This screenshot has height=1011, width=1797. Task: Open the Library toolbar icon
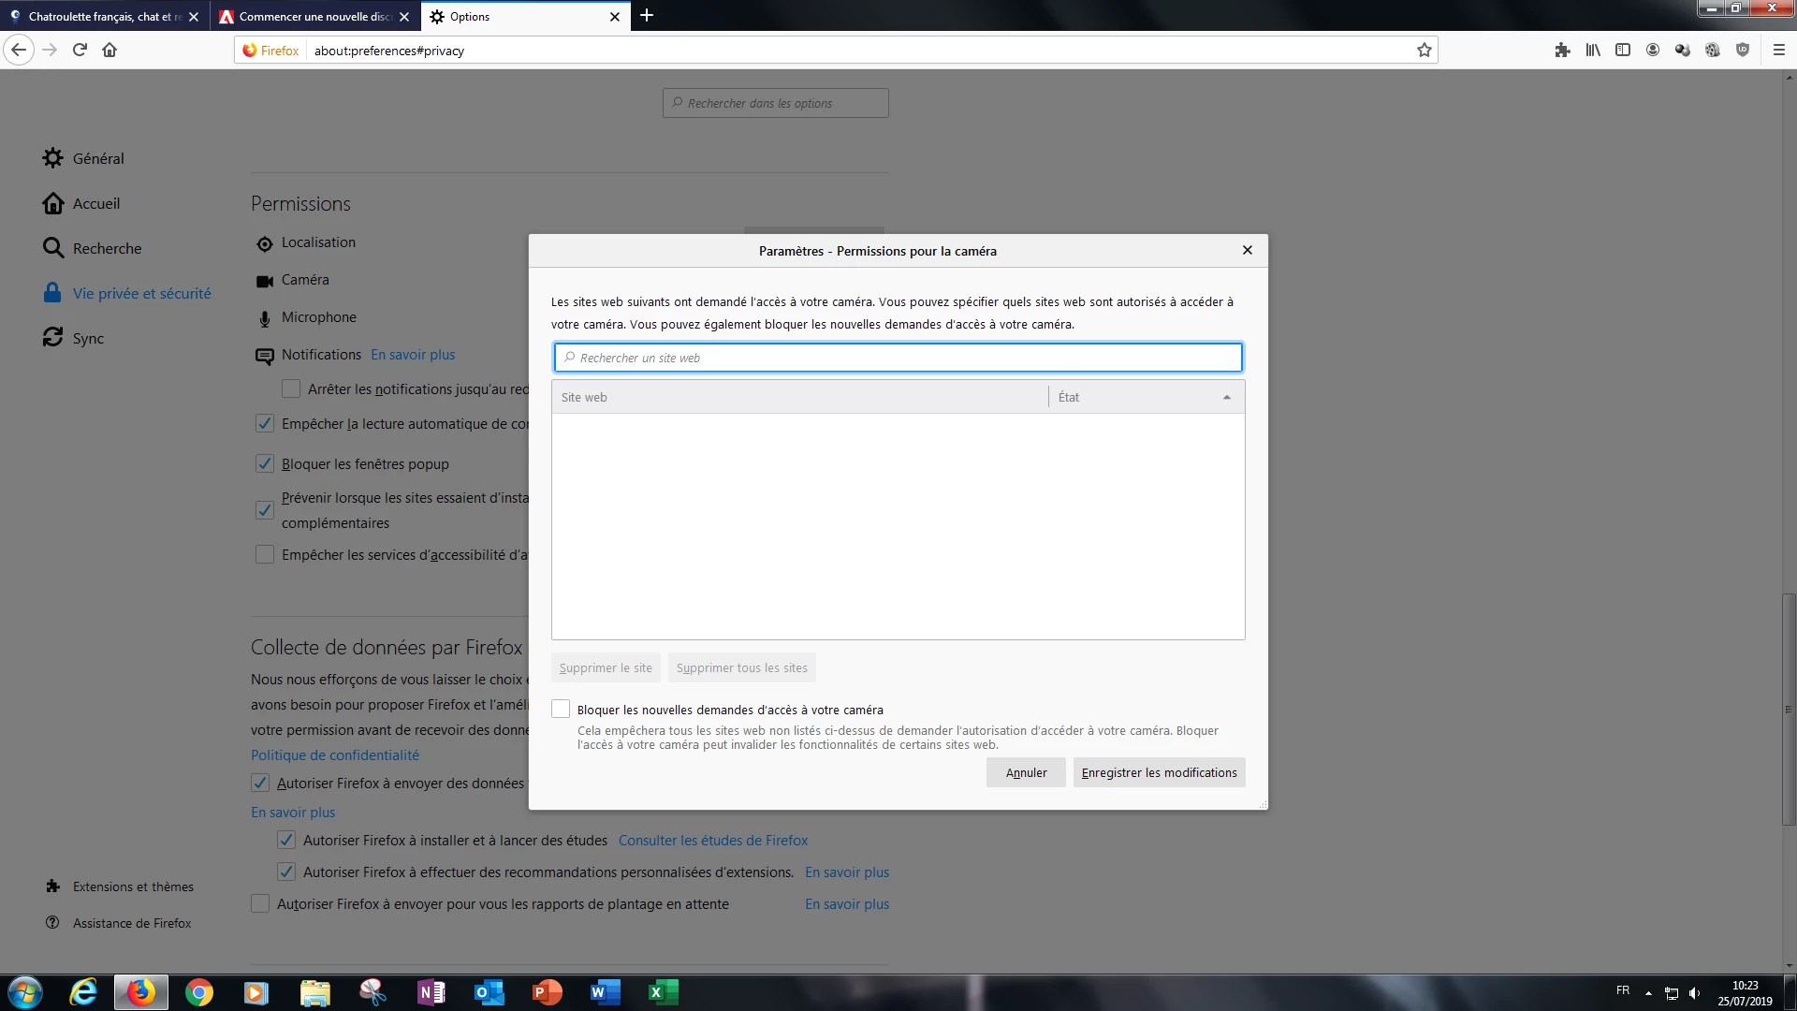tap(1593, 51)
